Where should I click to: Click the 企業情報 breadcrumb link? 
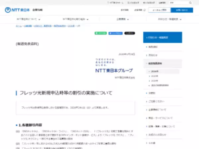click(x=28, y=26)
